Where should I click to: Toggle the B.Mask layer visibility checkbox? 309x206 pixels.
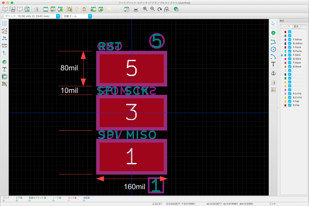290,67
